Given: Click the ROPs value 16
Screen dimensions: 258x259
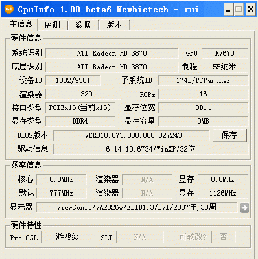Looking at the screenshot, I should [x=203, y=94].
